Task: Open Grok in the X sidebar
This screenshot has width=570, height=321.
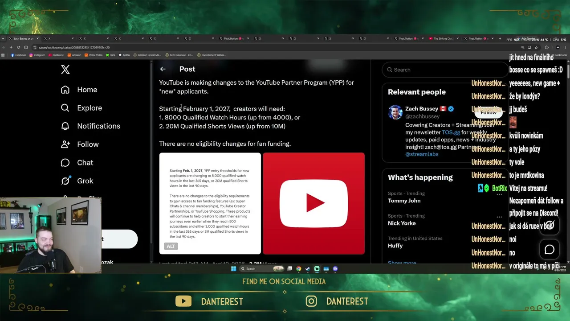Action: click(77, 181)
